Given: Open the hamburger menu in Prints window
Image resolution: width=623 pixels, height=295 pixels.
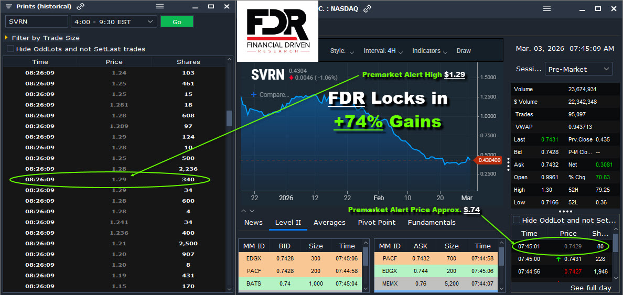Looking at the screenshot, I should (x=160, y=7).
